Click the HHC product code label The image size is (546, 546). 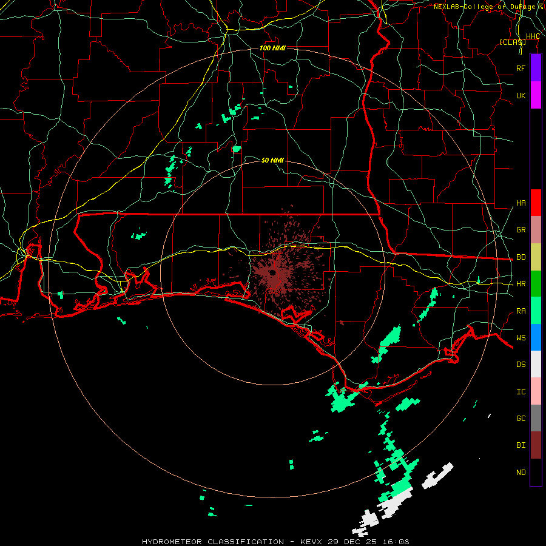[x=533, y=36]
